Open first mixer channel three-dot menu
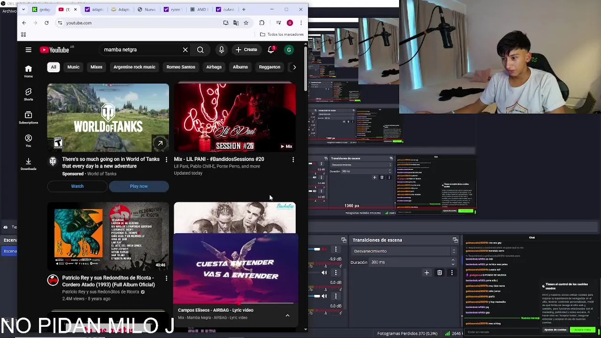 pyautogui.click(x=336, y=249)
